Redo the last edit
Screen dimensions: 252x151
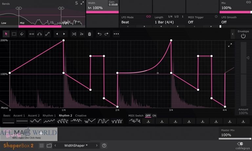tap(106, 34)
